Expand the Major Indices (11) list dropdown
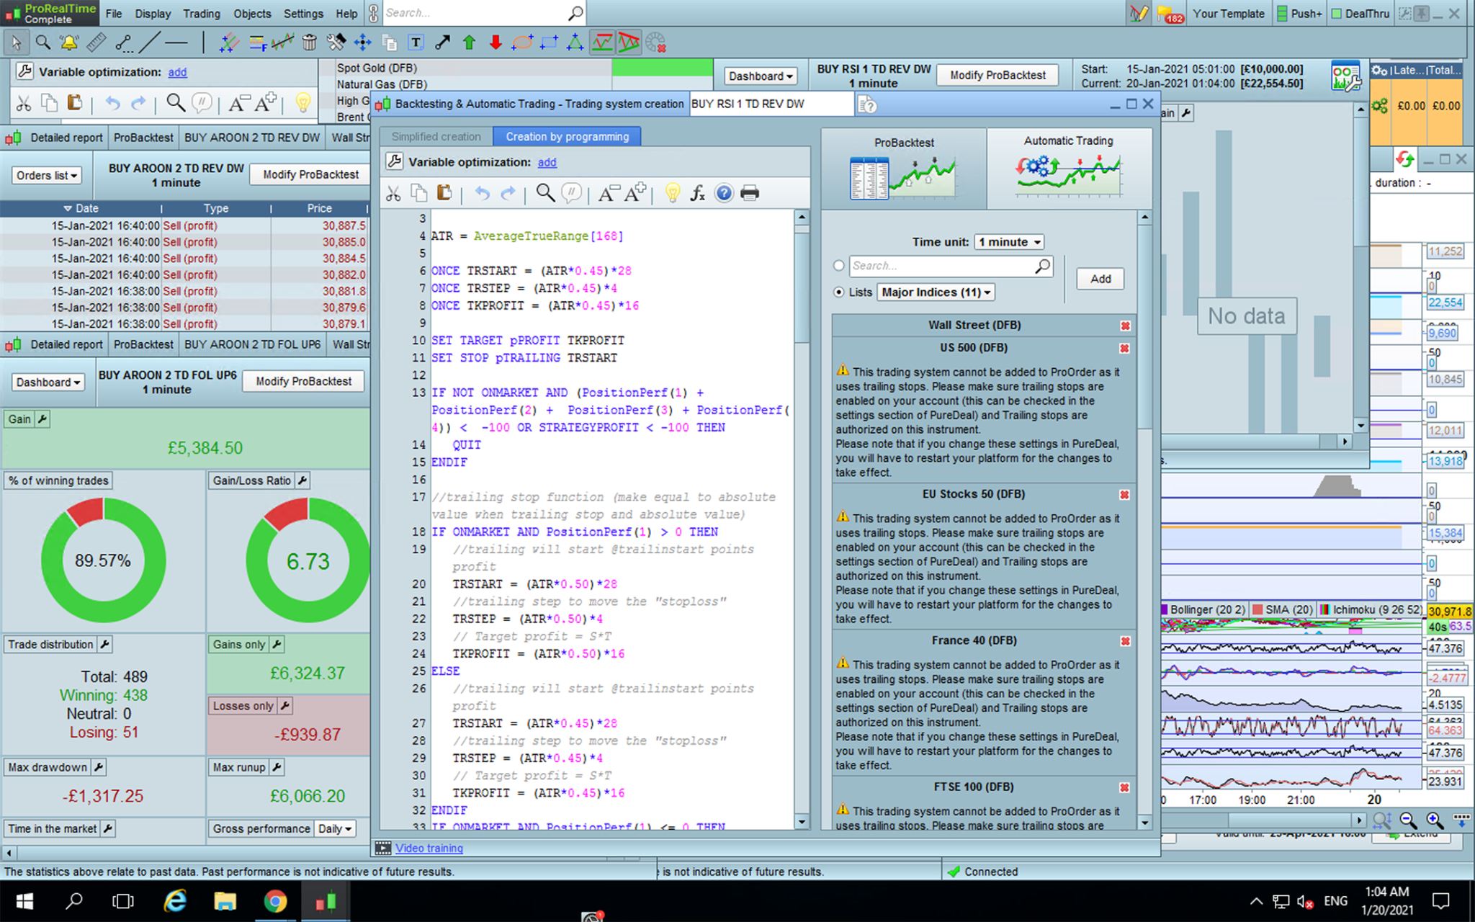 (936, 292)
